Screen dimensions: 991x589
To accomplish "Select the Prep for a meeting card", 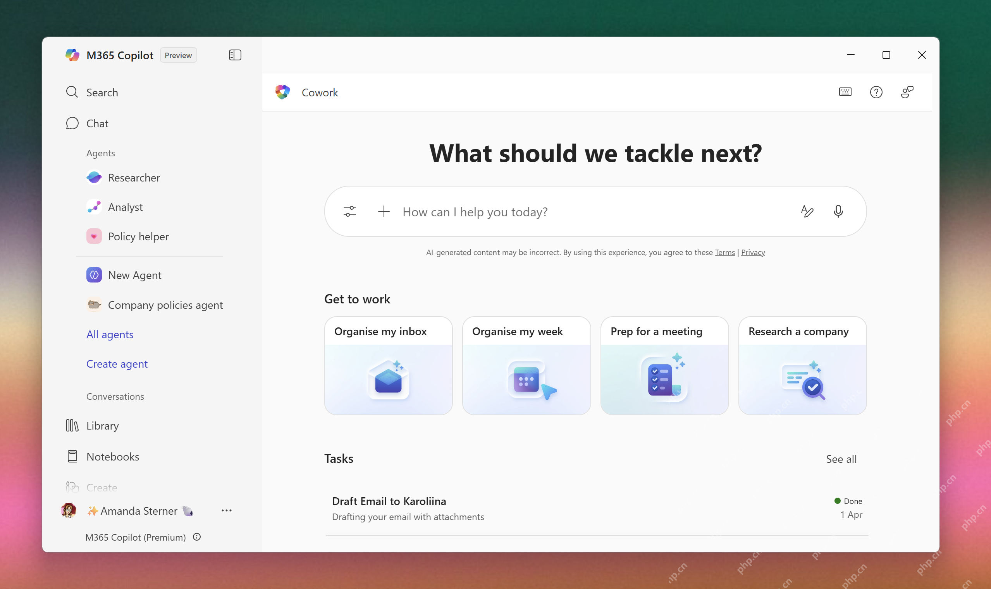I will tap(664, 366).
